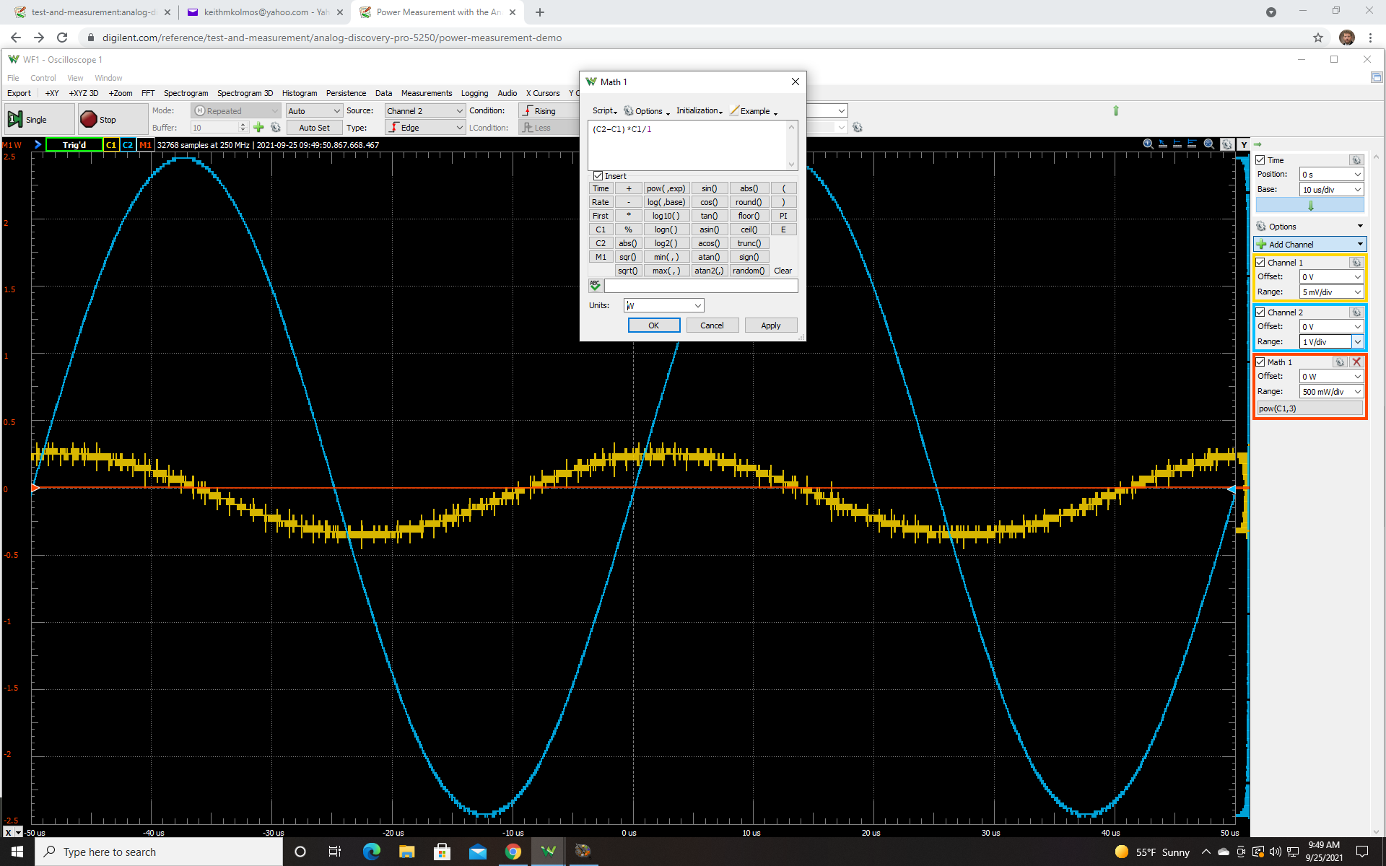Open the Auto trigger mode dropdown
The image size is (1386, 866).
pyautogui.click(x=313, y=111)
